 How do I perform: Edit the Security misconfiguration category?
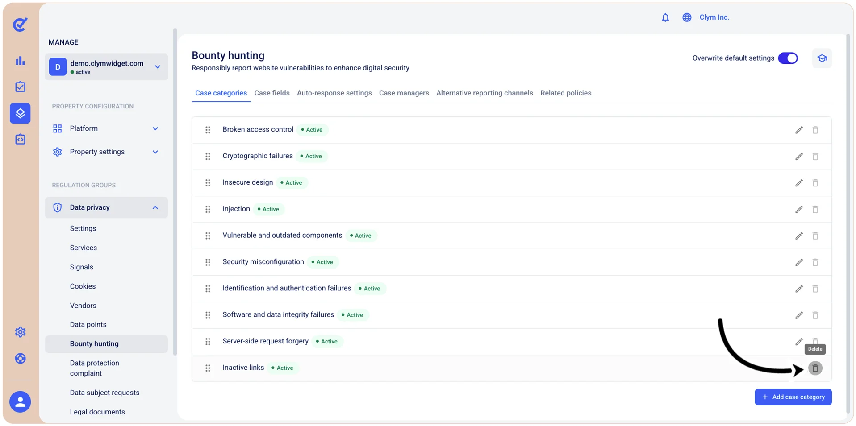click(x=799, y=262)
